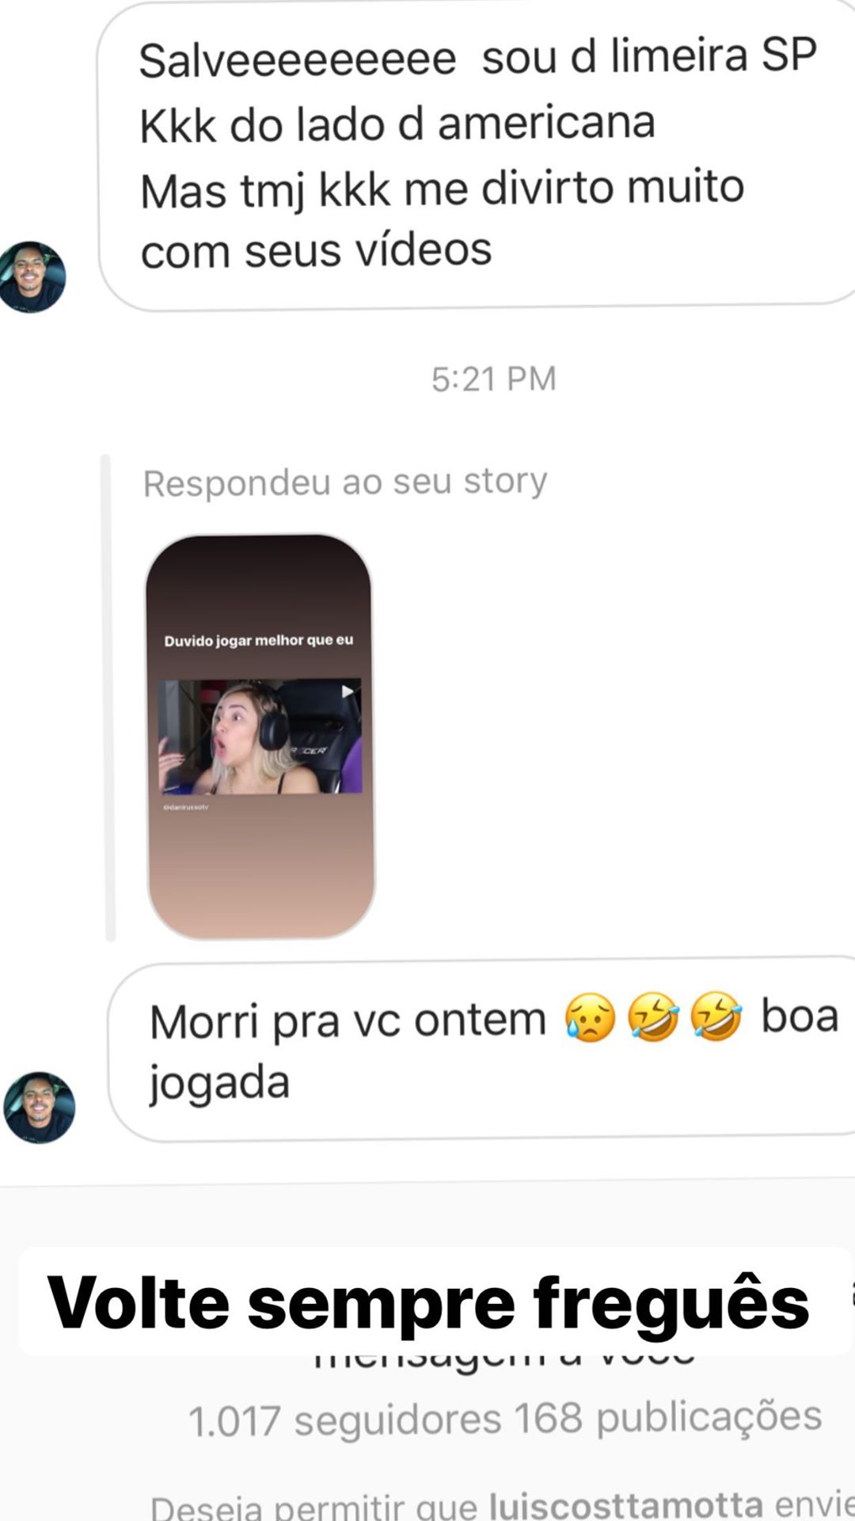Tap the laughing emoji right before "boa"

click(716, 1016)
